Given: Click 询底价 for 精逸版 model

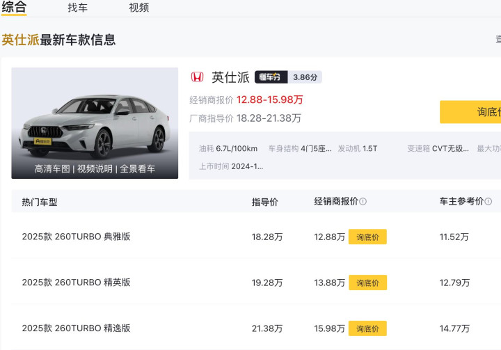Looking at the screenshot, I should [x=367, y=328].
